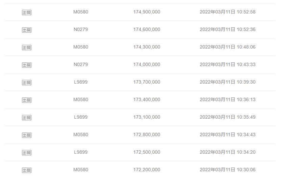Click bidder code L9899 in the 173,700,000 row

(81, 82)
